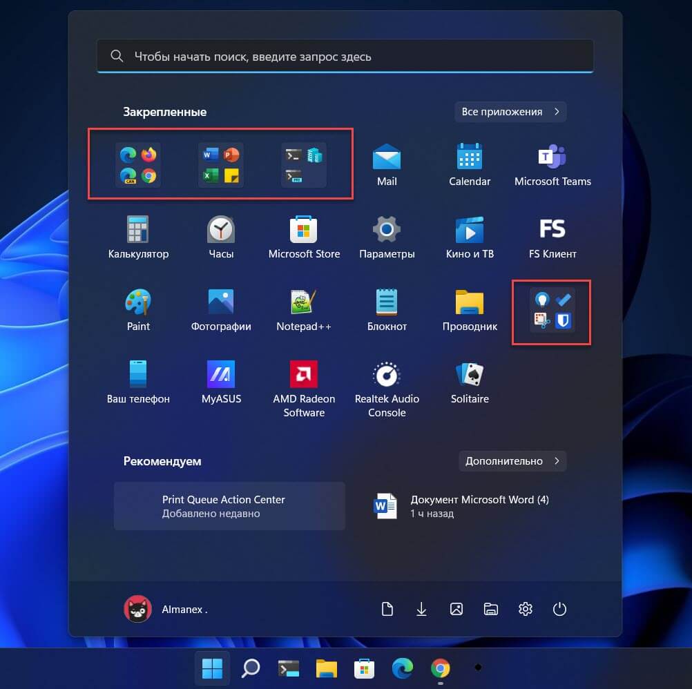Screen dimensions: 692x689
Task: Open AMD Radeon Software
Action: point(304,388)
